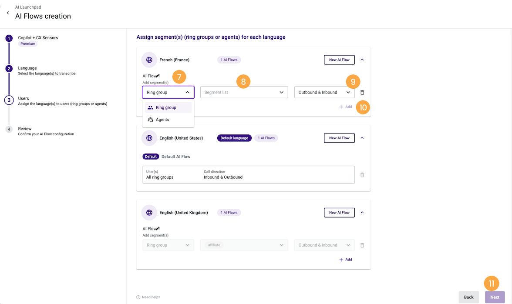Collapse the French (France) section chevron
512x304 pixels.
coord(362,60)
